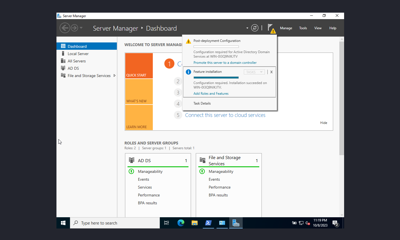Screen dimensions: 400x240
Task: Open Performance in the AD DS tile
Action: tap(149, 195)
